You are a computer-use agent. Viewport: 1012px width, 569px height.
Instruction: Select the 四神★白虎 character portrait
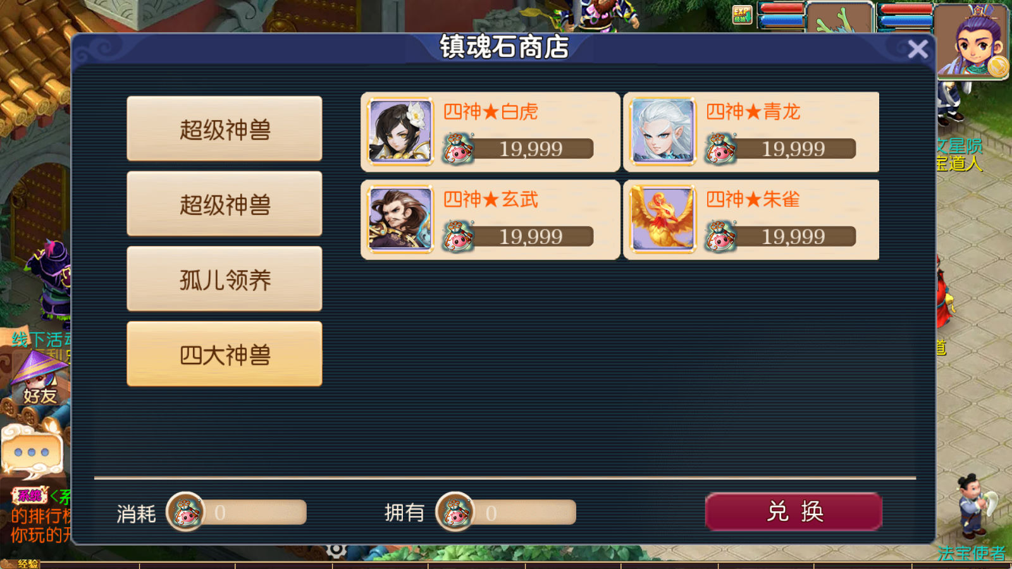point(400,132)
